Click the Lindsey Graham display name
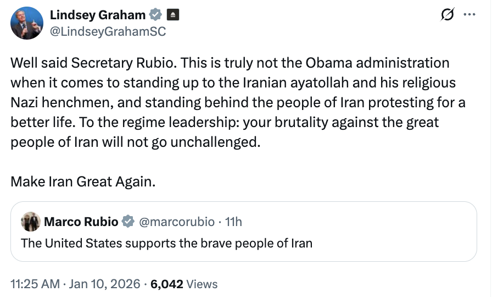492x297 pixels. coord(98,15)
